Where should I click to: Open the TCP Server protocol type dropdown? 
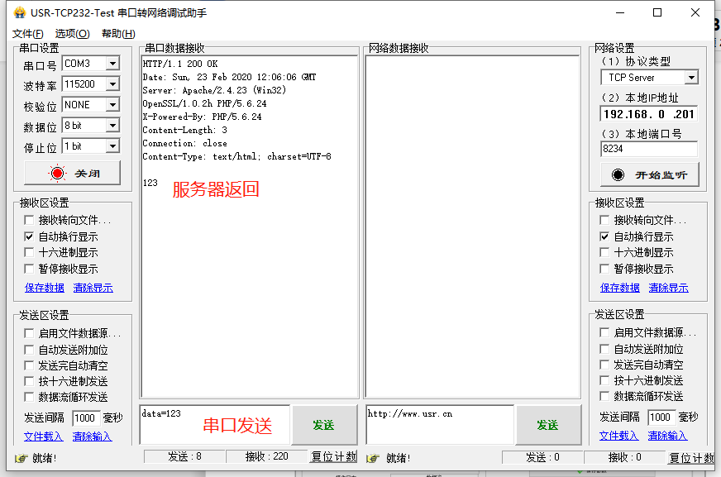(x=691, y=78)
